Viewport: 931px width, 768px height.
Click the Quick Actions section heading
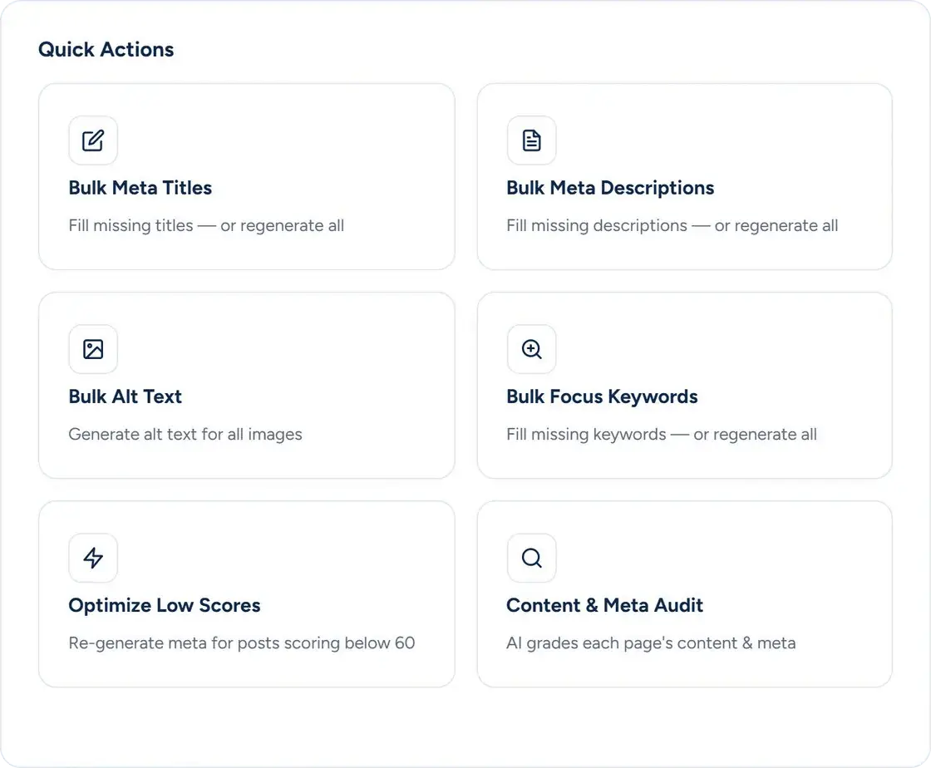[x=106, y=49]
